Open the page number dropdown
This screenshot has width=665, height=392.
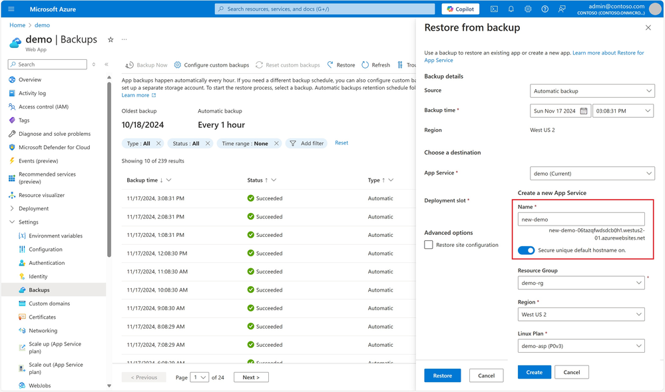(x=199, y=377)
